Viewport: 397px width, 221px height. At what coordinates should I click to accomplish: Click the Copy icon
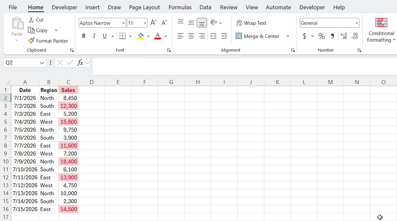click(x=31, y=30)
